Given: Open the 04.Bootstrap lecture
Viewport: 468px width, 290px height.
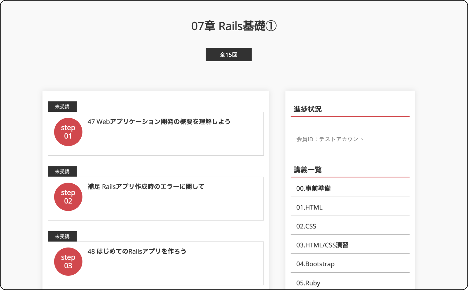Looking at the screenshot, I should [x=315, y=264].
